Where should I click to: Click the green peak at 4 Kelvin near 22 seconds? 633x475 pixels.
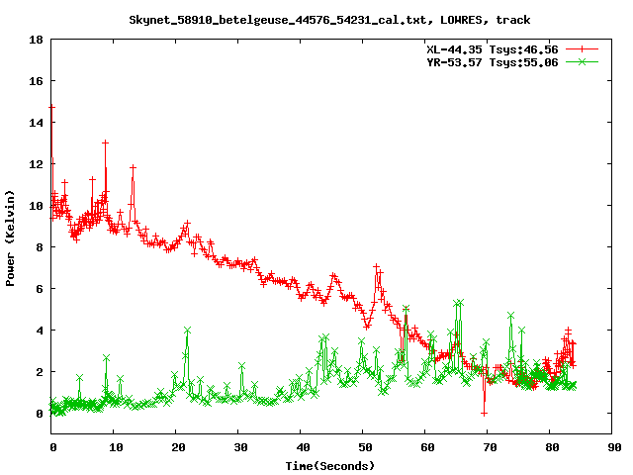pos(187,331)
